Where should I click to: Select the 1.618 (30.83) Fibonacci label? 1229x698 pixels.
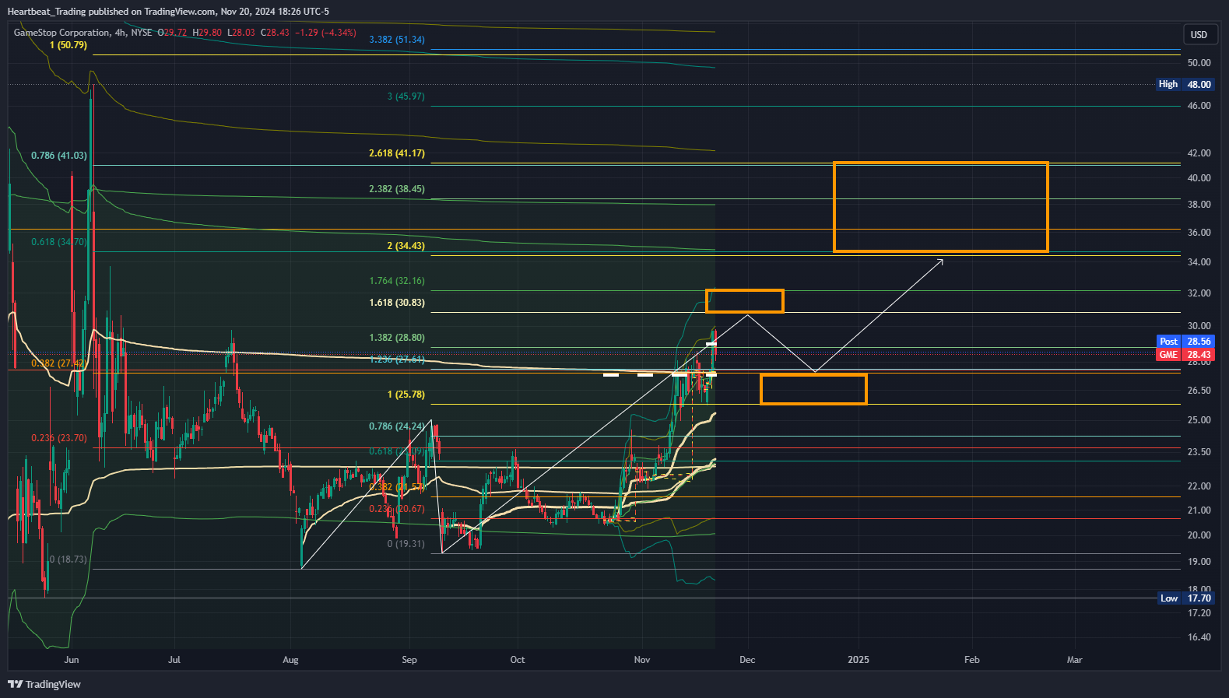[397, 303]
